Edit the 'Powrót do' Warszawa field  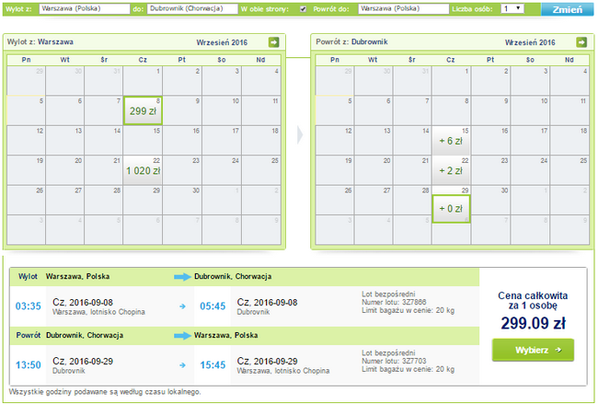pos(403,8)
